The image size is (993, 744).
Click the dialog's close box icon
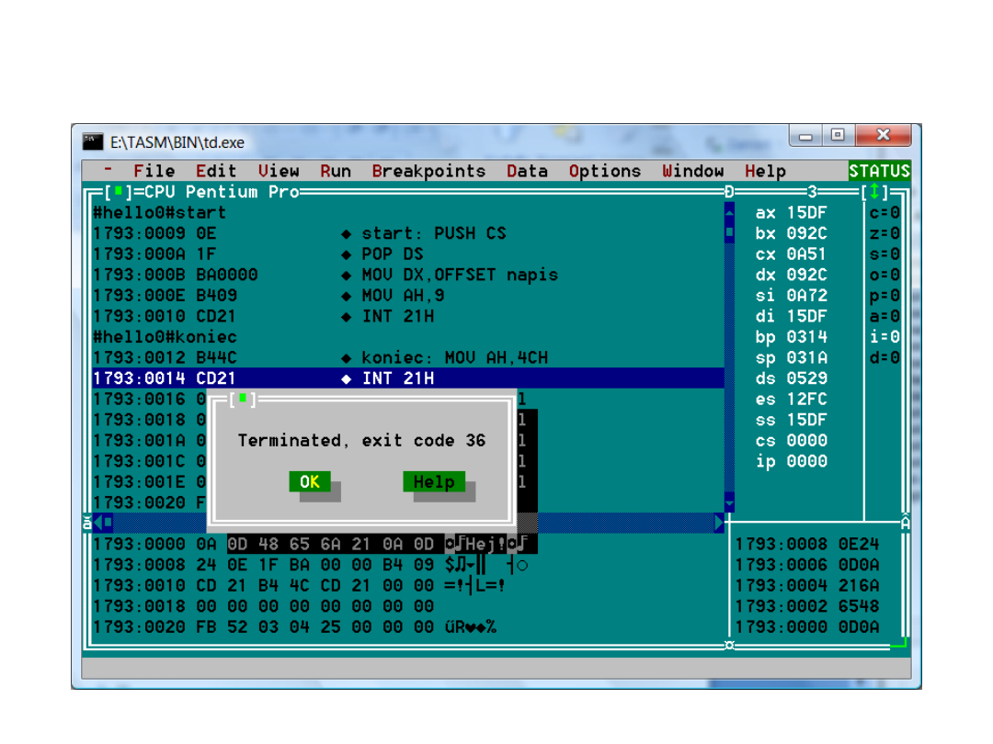[x=242, y=400]
